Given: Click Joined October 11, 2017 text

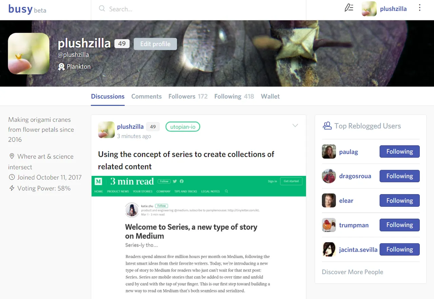Looking at the screenshot, I should 50,177.
